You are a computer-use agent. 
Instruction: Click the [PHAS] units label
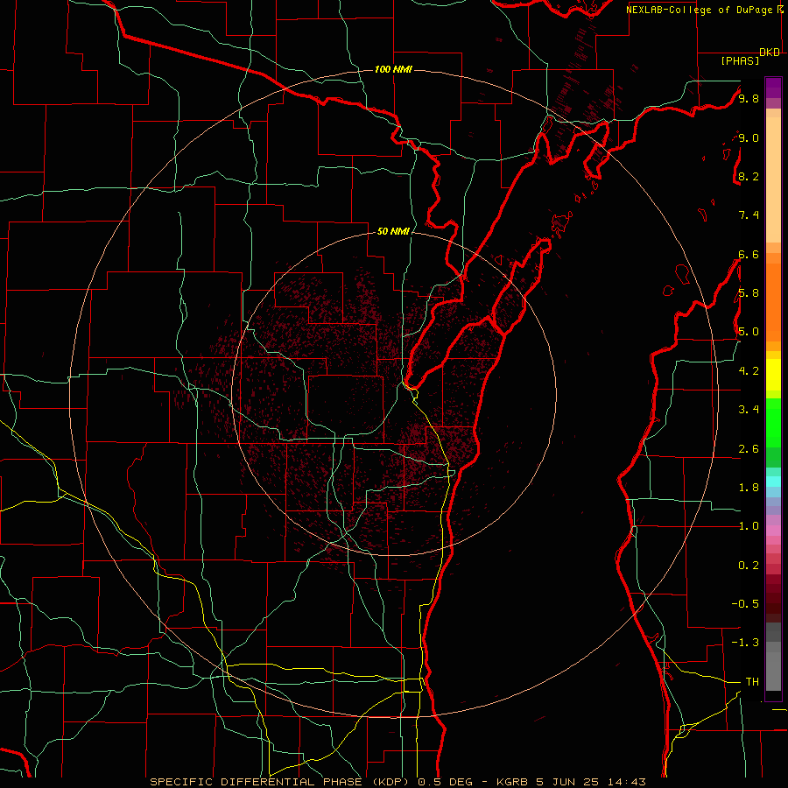740,60
